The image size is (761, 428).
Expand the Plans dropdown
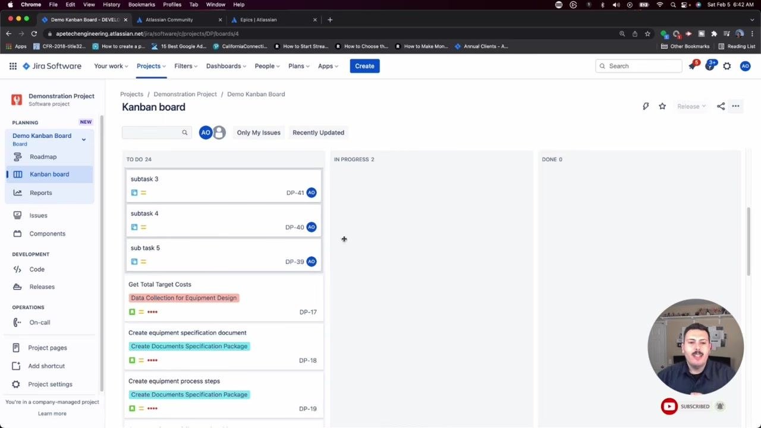pos(299,66)
